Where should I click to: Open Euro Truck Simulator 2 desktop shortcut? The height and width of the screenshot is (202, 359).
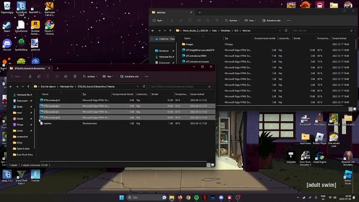[x=305, y=158]
